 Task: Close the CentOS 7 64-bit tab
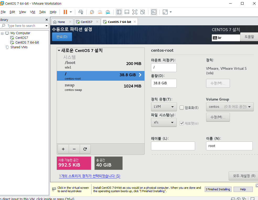coord(135,22)
